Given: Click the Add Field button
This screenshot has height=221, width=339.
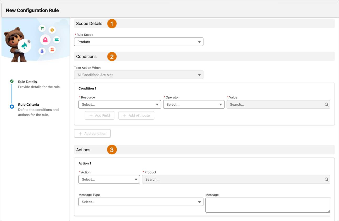Looking at the screenshot, I should coord(99,115).
